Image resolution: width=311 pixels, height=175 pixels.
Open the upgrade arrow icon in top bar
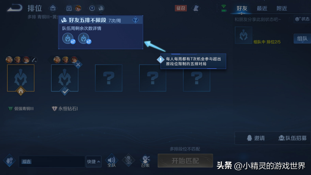[92, 8]
